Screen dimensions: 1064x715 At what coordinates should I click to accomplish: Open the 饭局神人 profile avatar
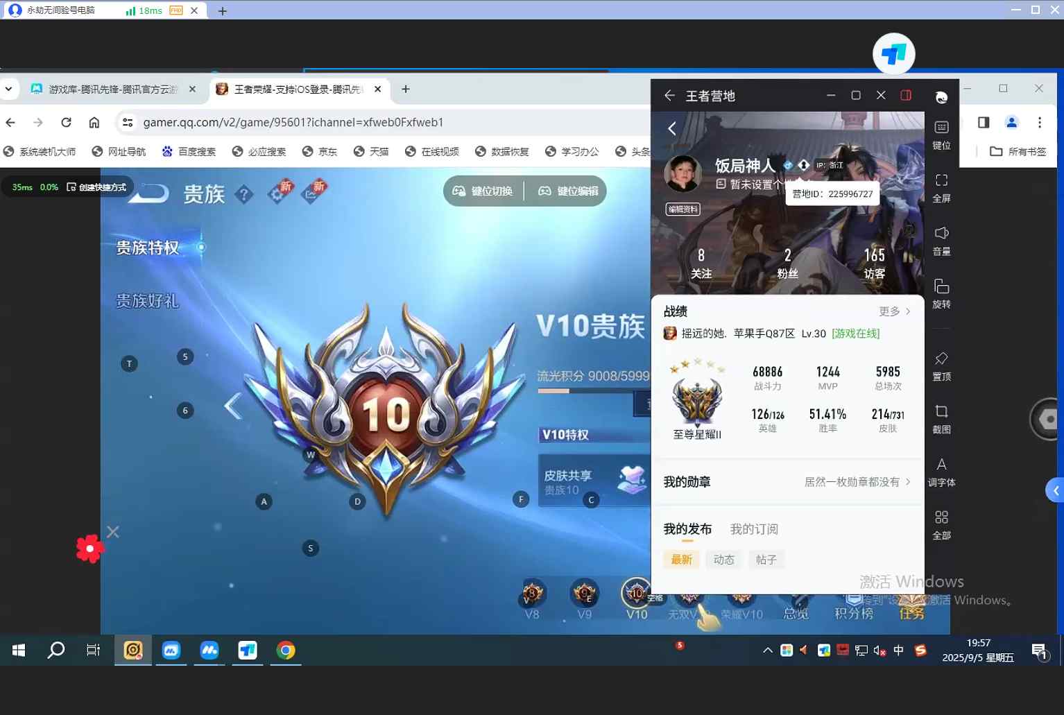point(683,173)
